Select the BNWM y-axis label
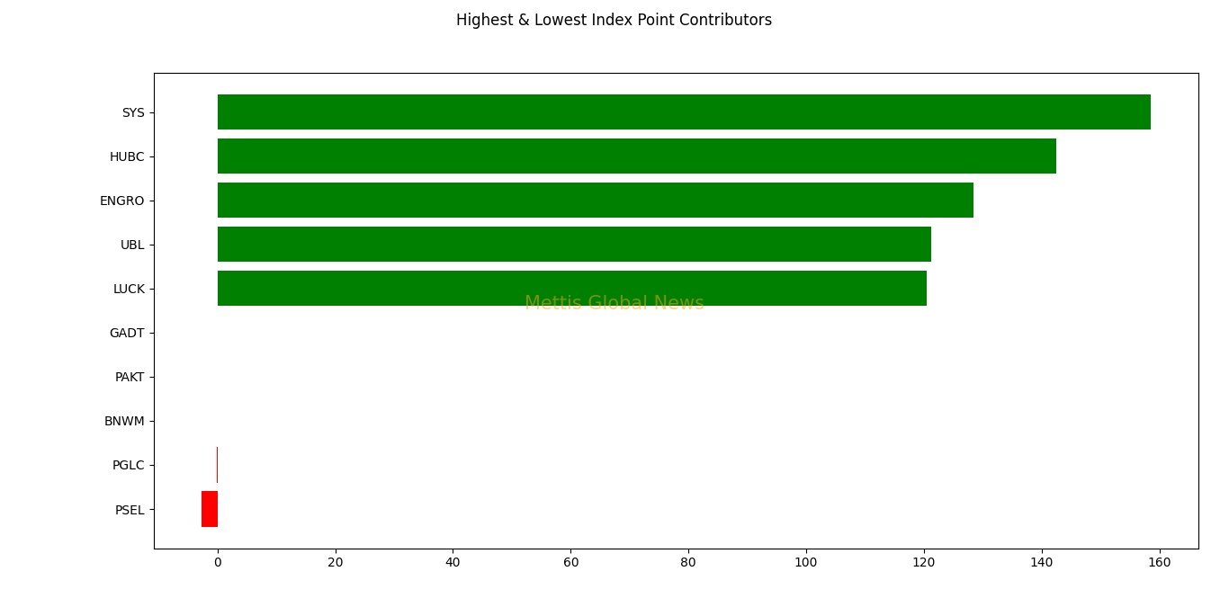 pos(124,421)
